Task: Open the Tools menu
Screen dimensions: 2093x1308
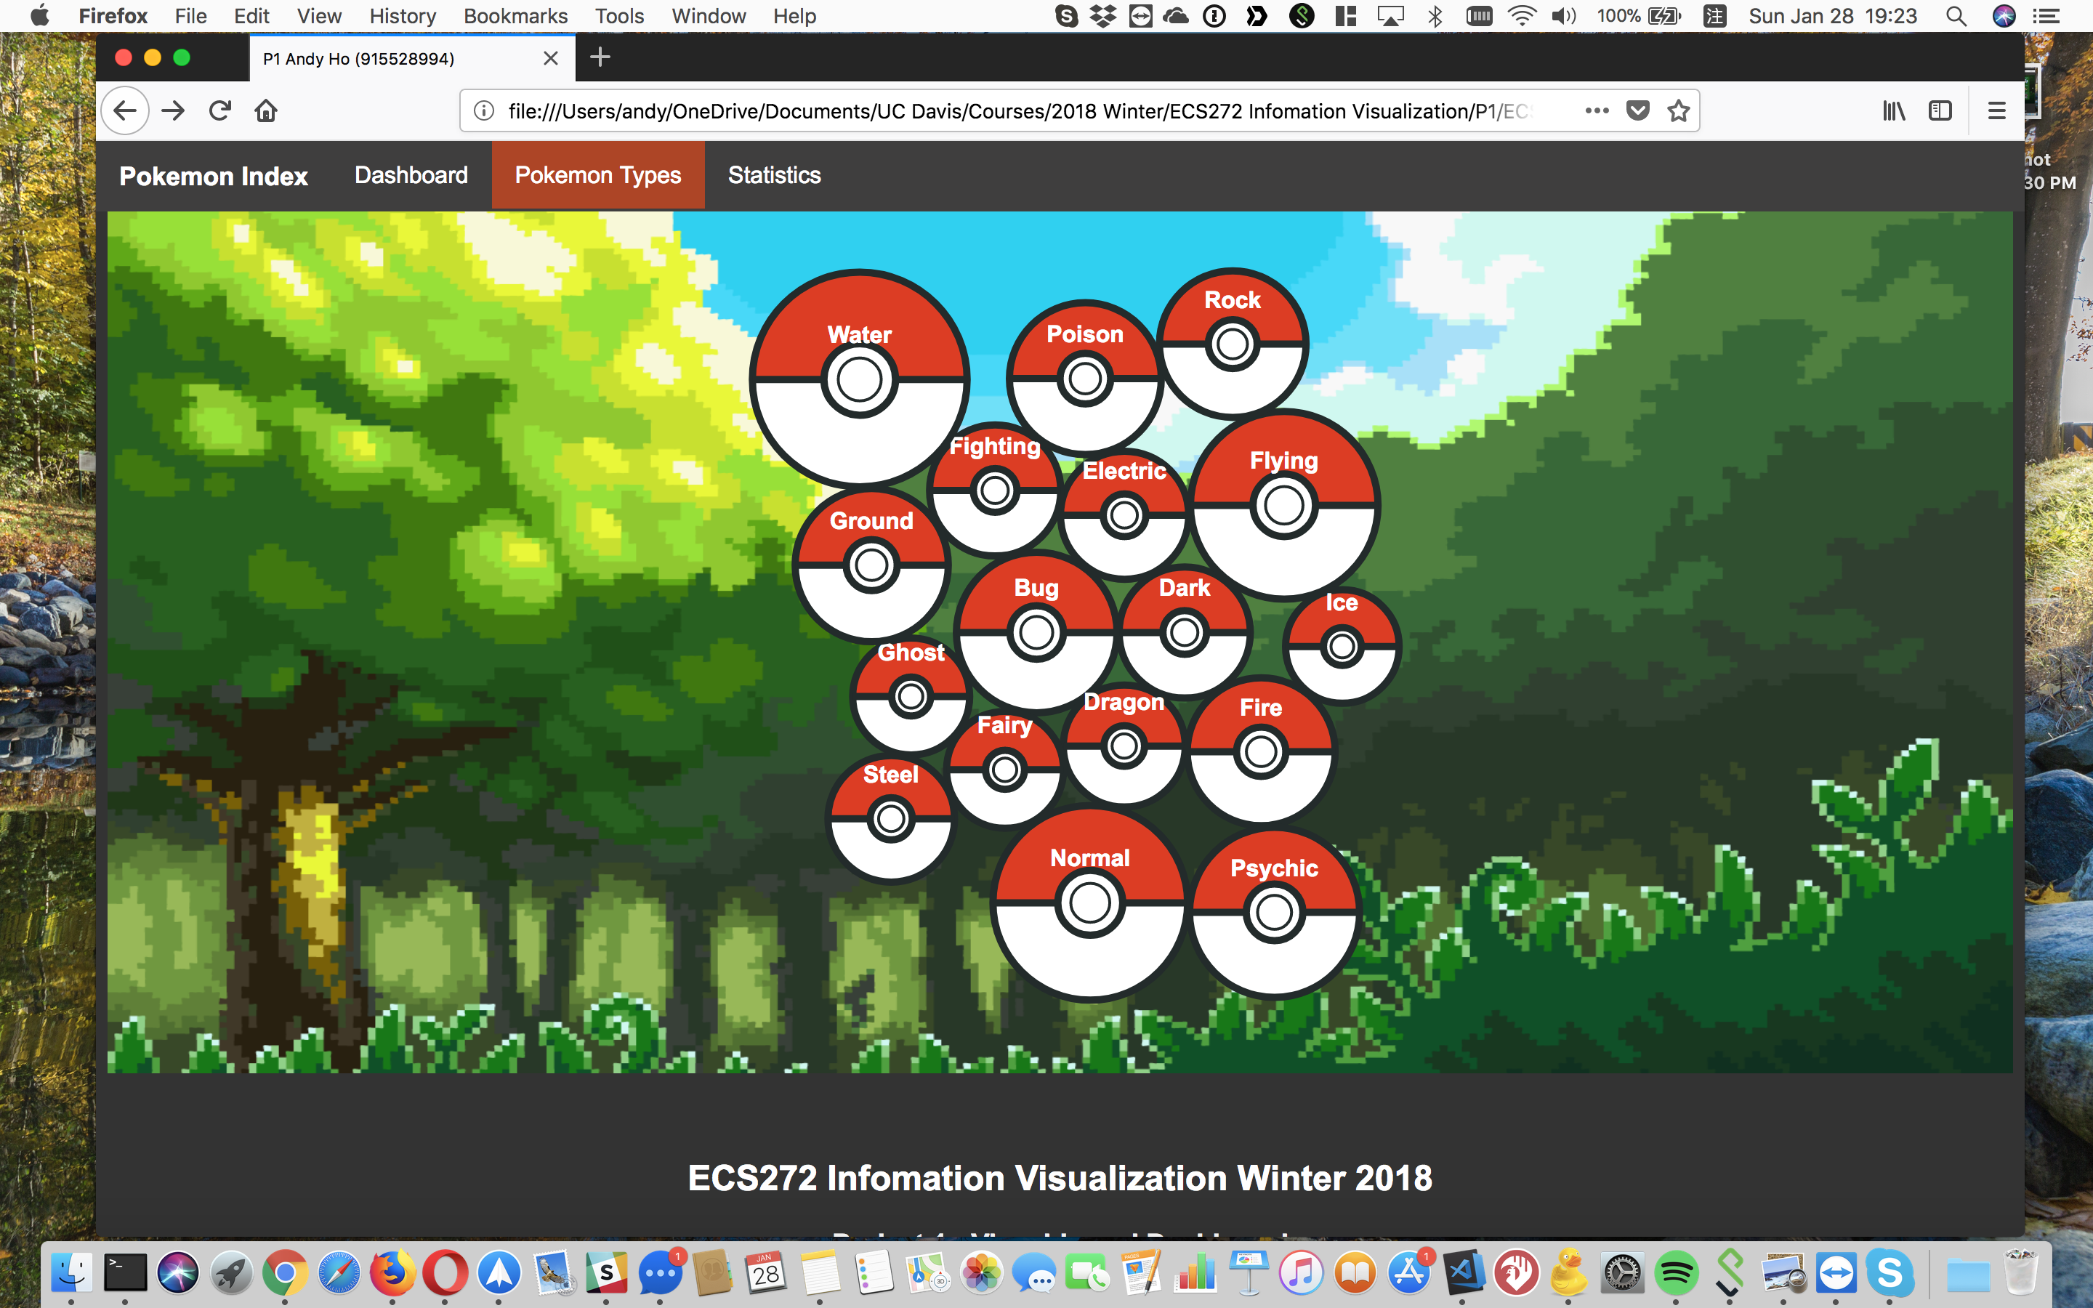Action: click(x=619, y=15)
